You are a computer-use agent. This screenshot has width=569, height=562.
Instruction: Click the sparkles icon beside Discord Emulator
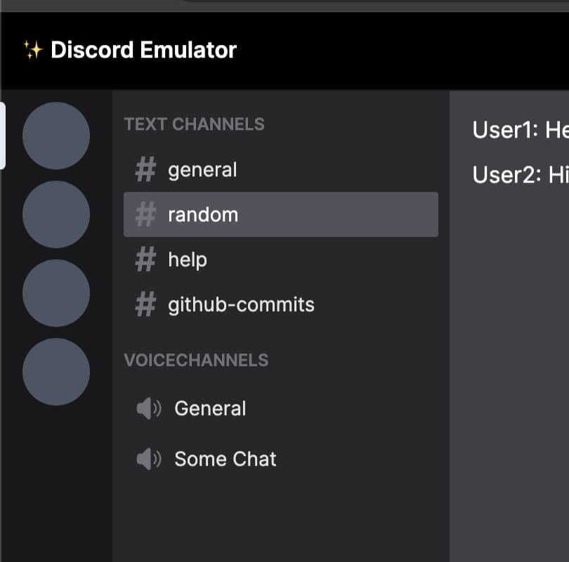pos(34,50)
